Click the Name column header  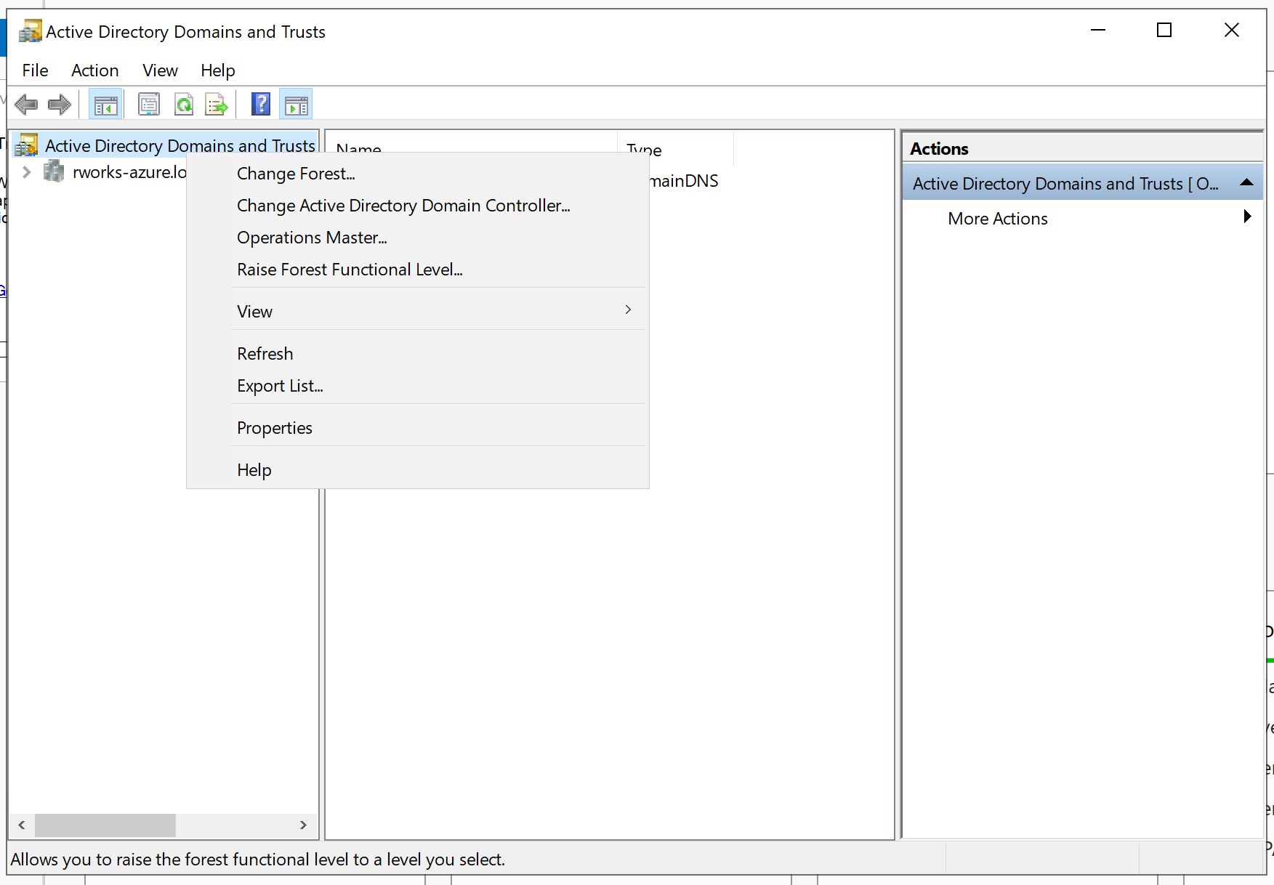[471, 149]
